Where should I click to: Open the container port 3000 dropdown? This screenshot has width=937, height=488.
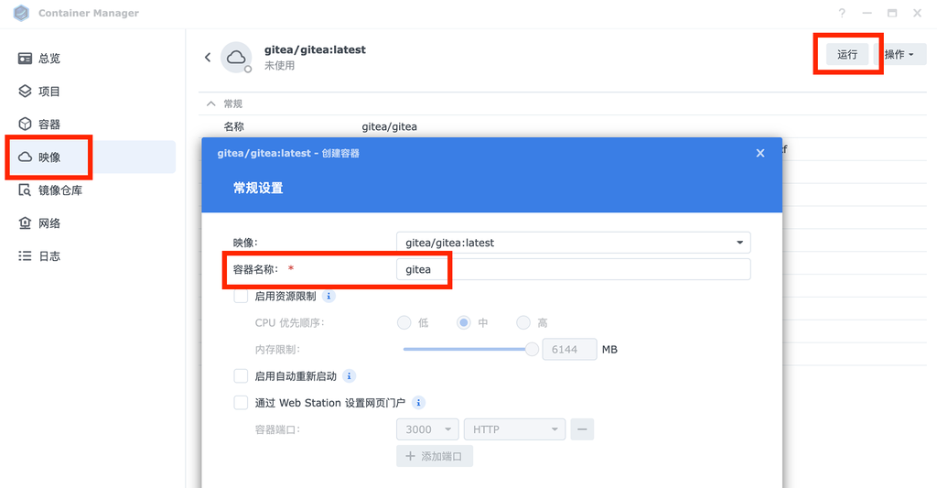coord(427,429)
